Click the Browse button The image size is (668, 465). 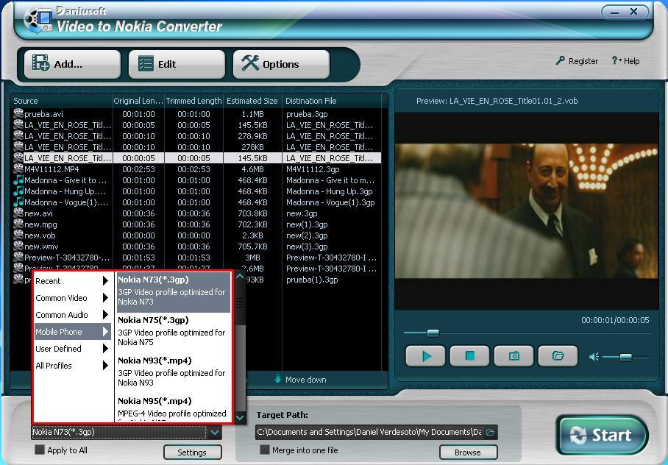pyautogui.click(x=468, y=452)
